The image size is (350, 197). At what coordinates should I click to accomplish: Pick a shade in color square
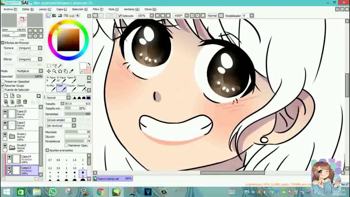(68, 40)
